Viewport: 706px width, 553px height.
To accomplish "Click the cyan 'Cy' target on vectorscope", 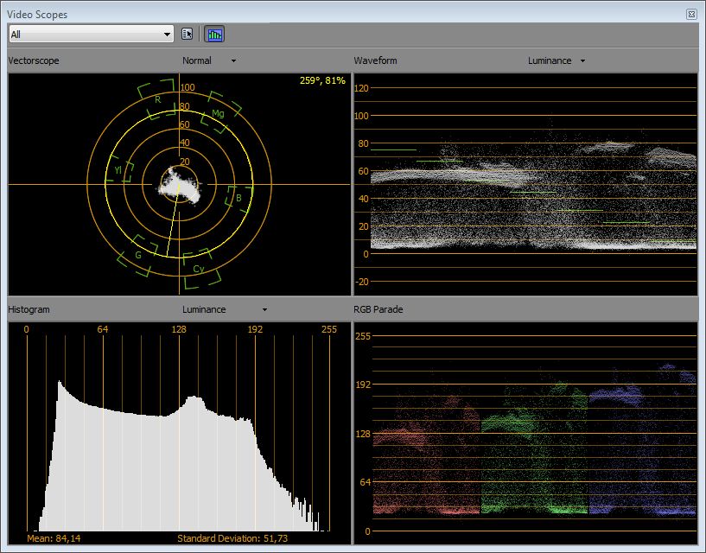I will point(198,269).
